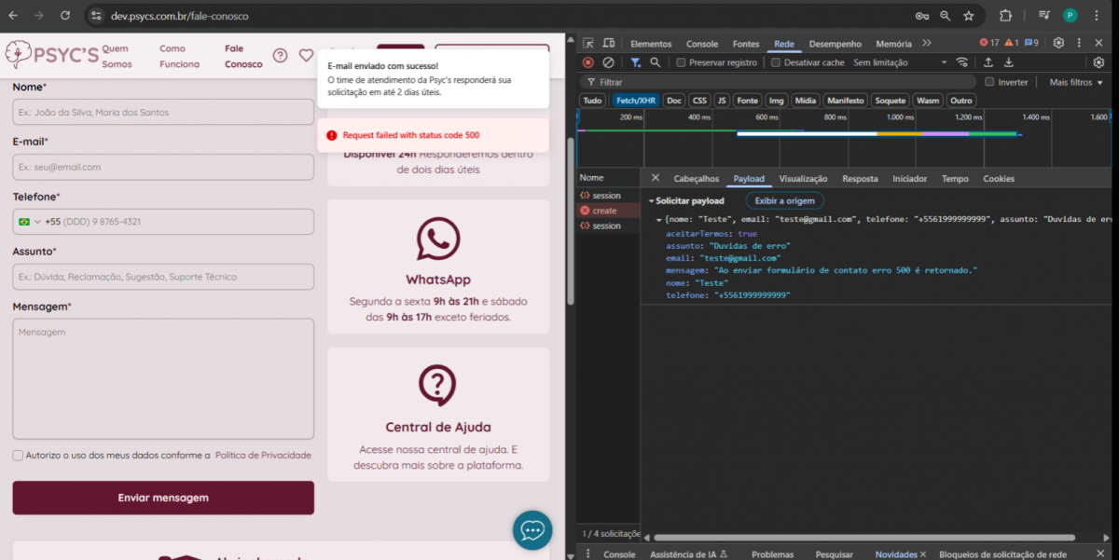Click Exibir a origem button
1119x560 pixels.
tap(784, 200)
